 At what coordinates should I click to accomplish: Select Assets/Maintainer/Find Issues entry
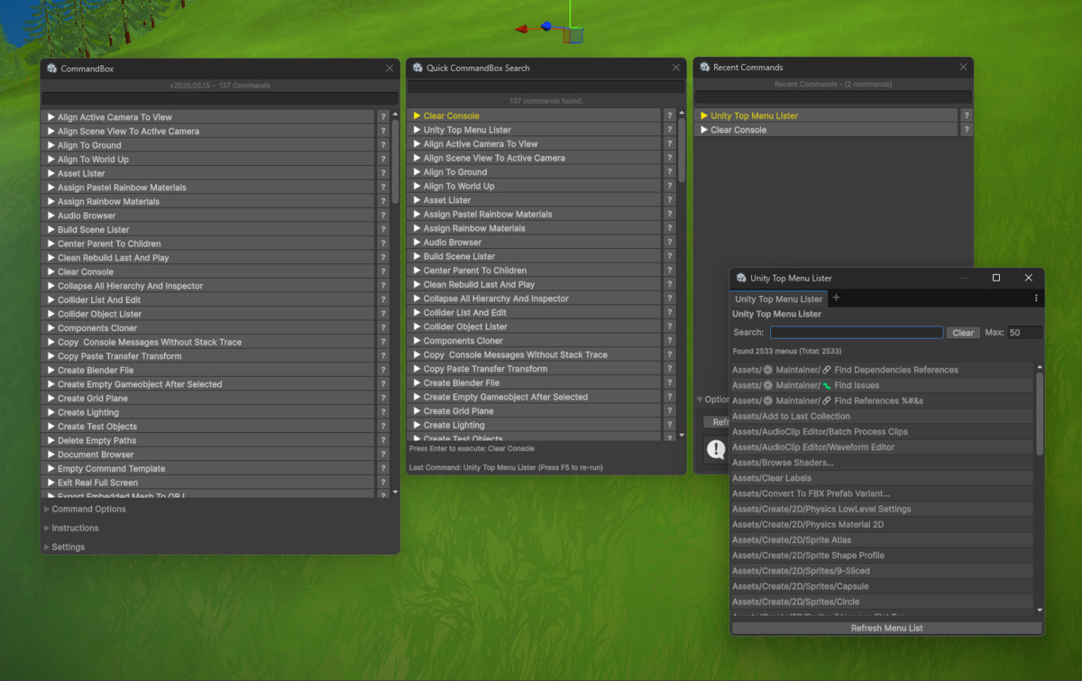click(x=882, y=385)
